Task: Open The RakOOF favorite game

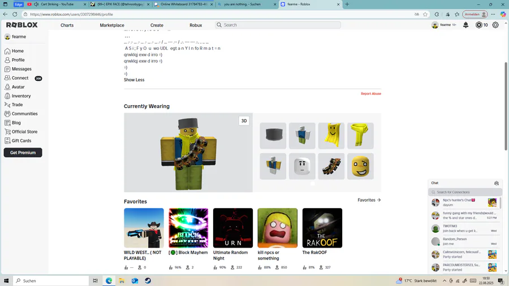Action: click(322, 228)
